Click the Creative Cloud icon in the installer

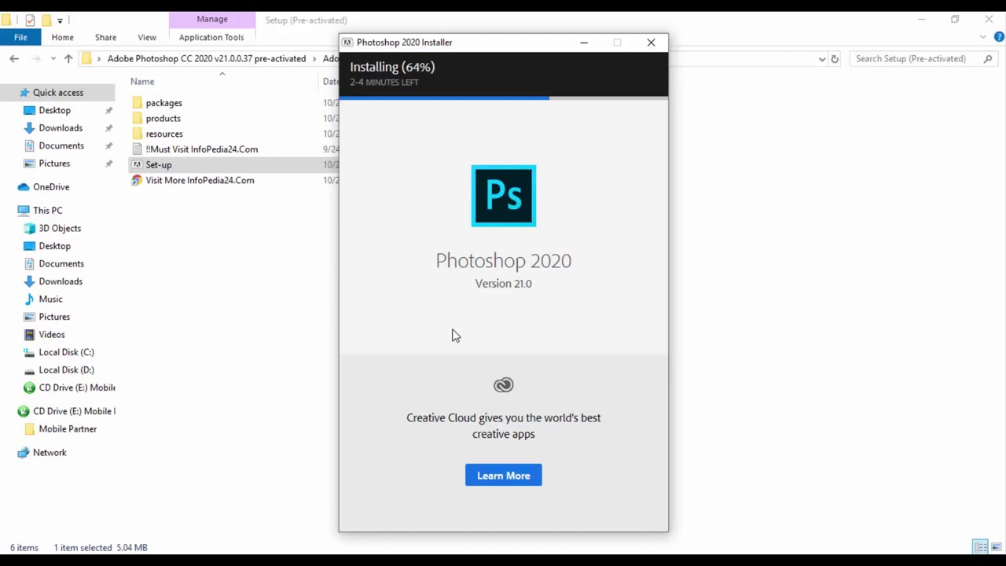coord(504,385)
